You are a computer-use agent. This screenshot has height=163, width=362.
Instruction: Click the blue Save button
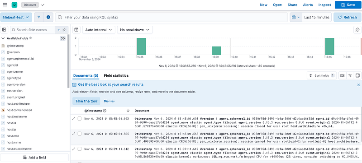pos(348,5)
